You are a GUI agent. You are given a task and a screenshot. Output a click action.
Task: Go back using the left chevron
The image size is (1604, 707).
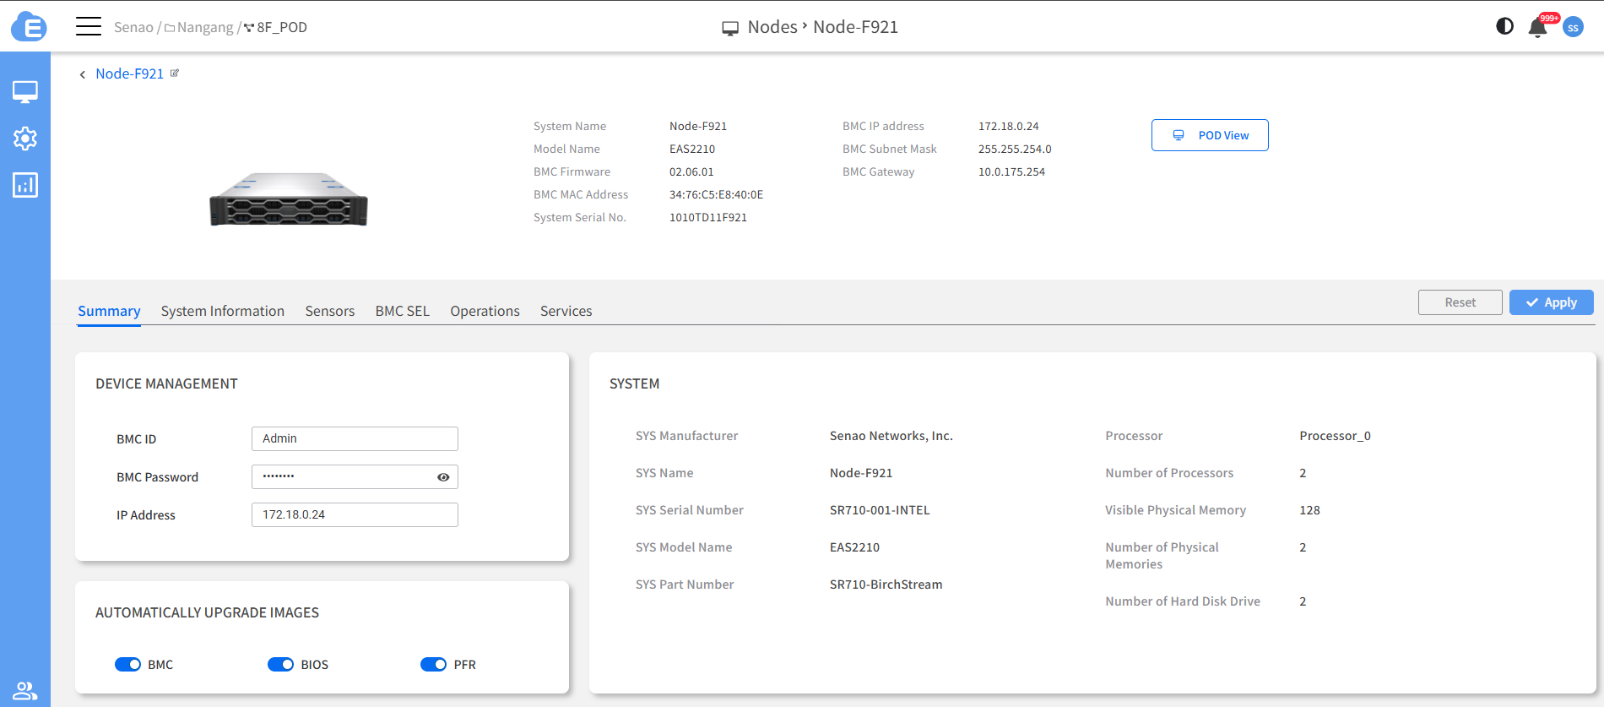[x=82, y=74]
